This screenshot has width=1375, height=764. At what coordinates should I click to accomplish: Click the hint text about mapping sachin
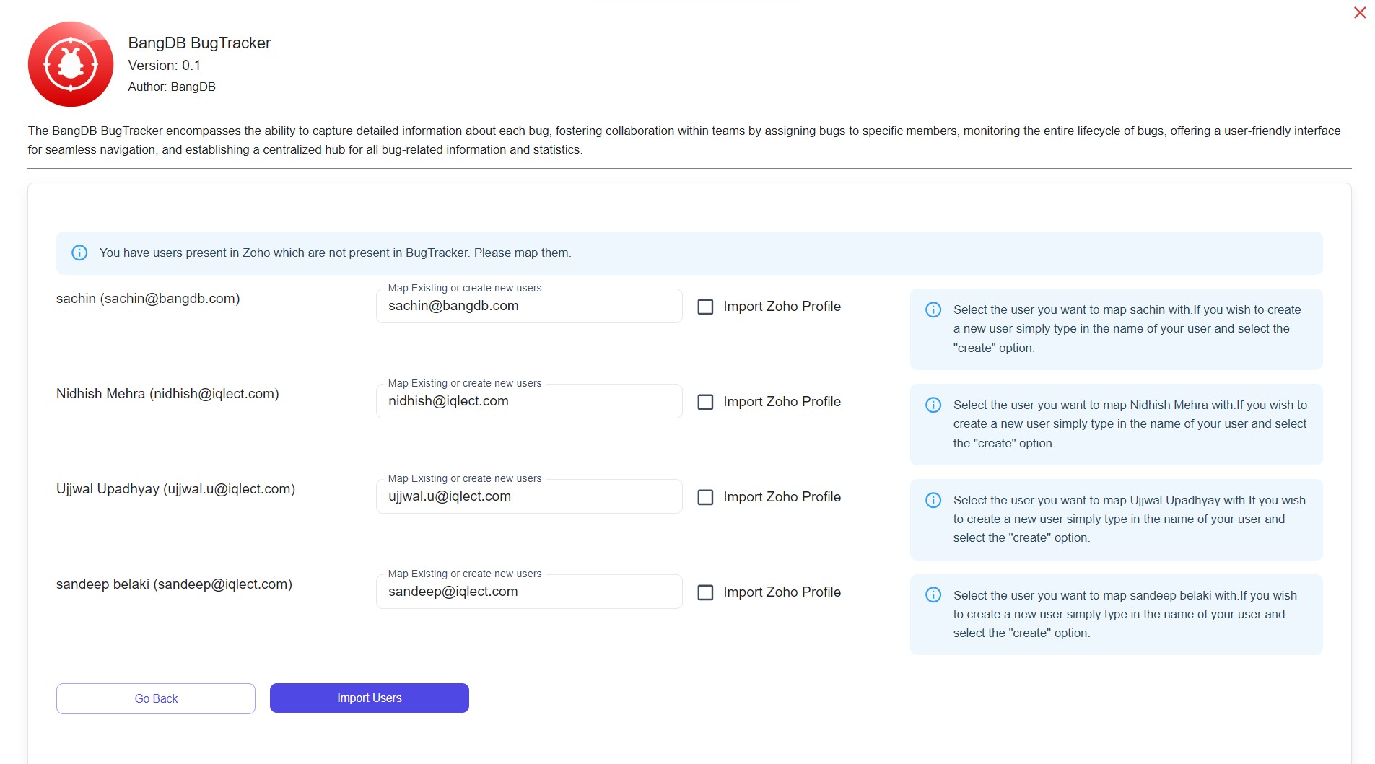coord(1127,329)
